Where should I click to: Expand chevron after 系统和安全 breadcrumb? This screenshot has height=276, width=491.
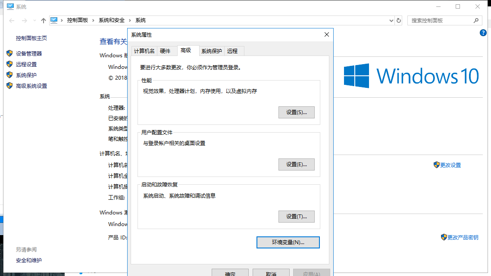point(130,20)
